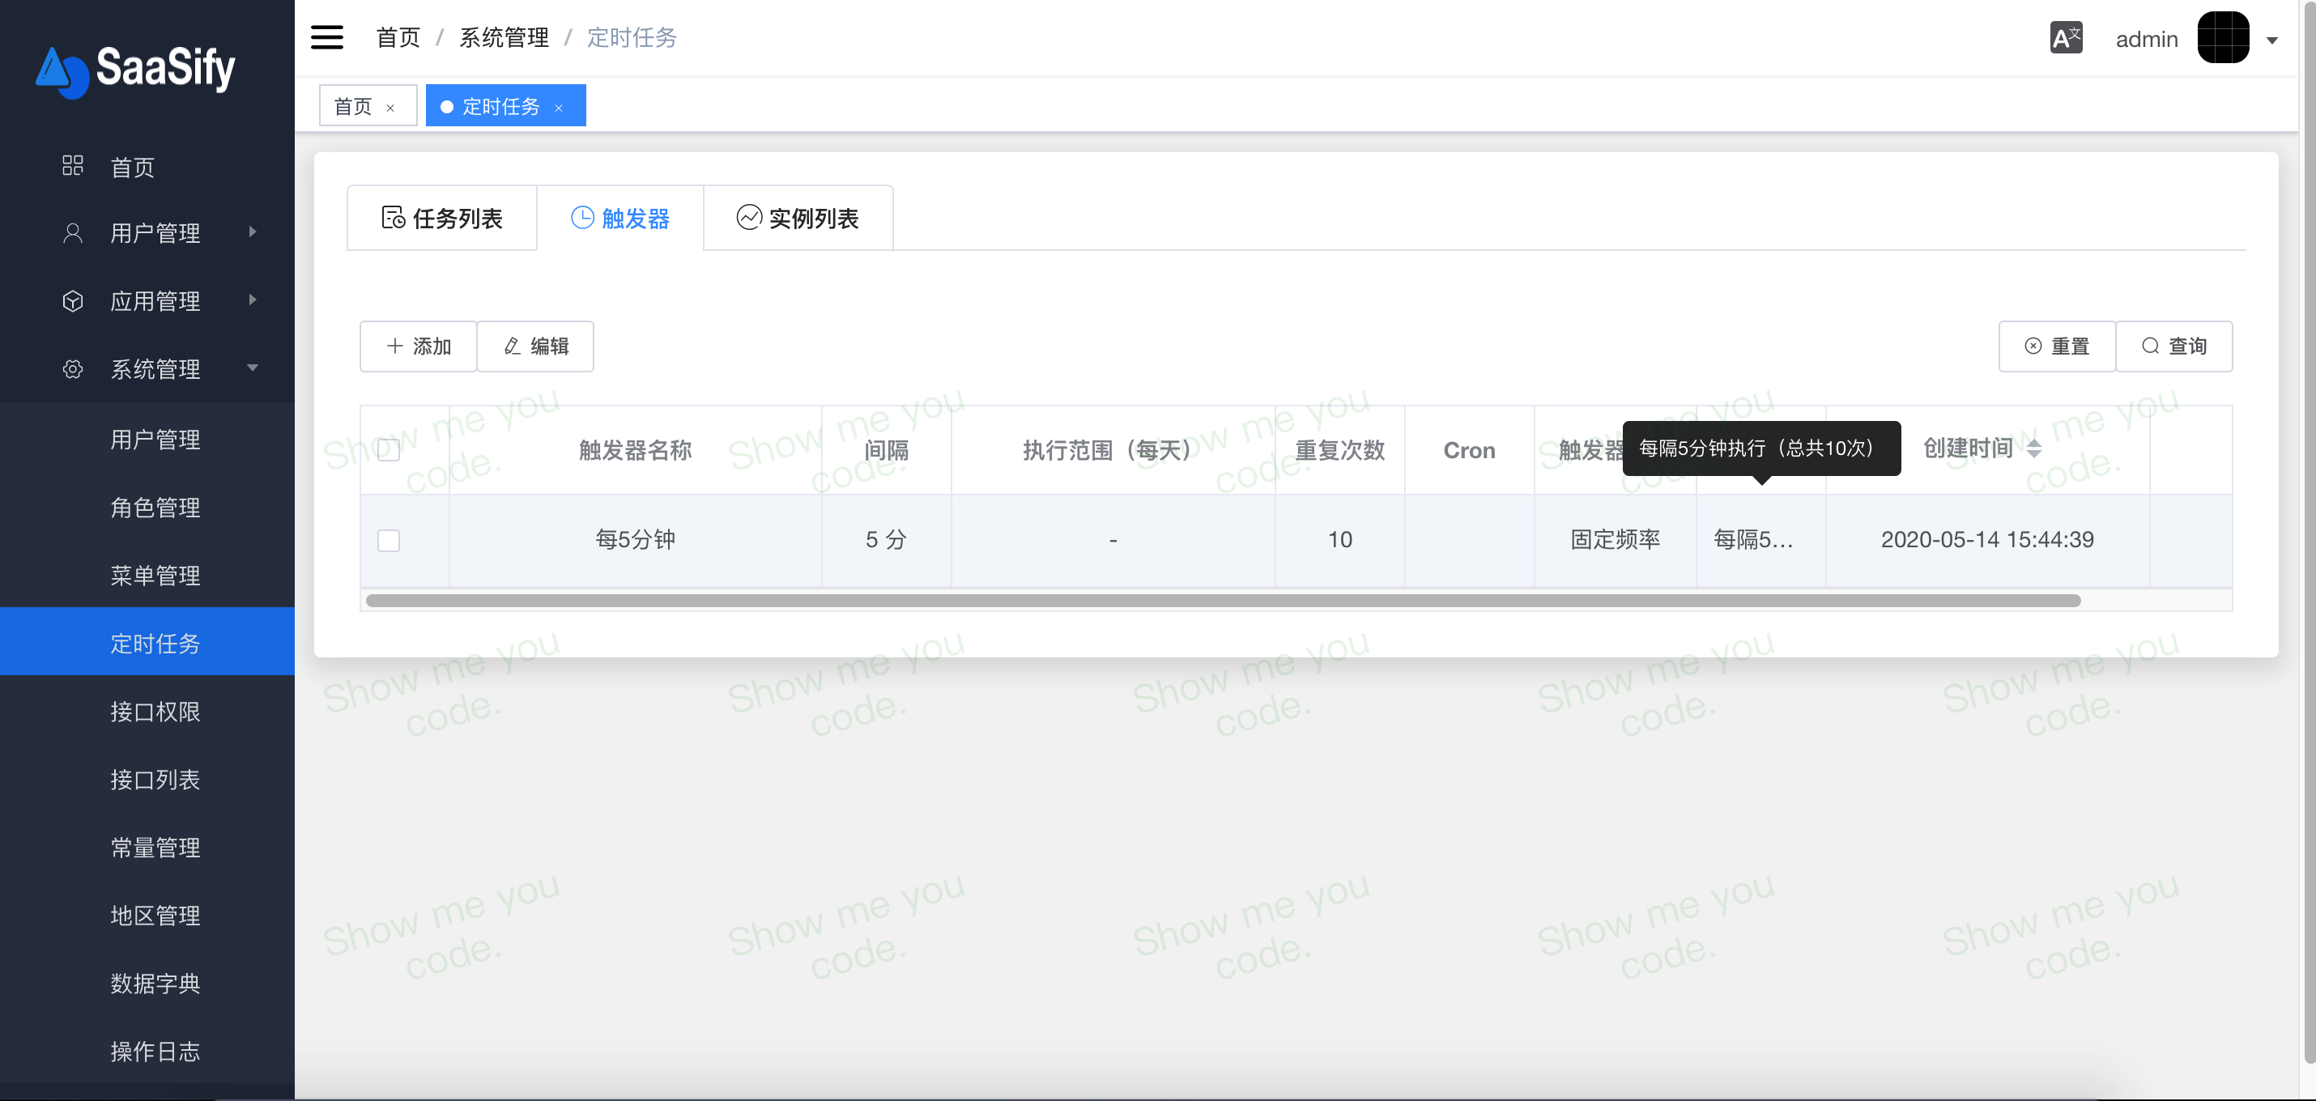Screen dimensions: 2316x1101
Task: Switch to the 任务列表 tab
Action: point(442,219)
